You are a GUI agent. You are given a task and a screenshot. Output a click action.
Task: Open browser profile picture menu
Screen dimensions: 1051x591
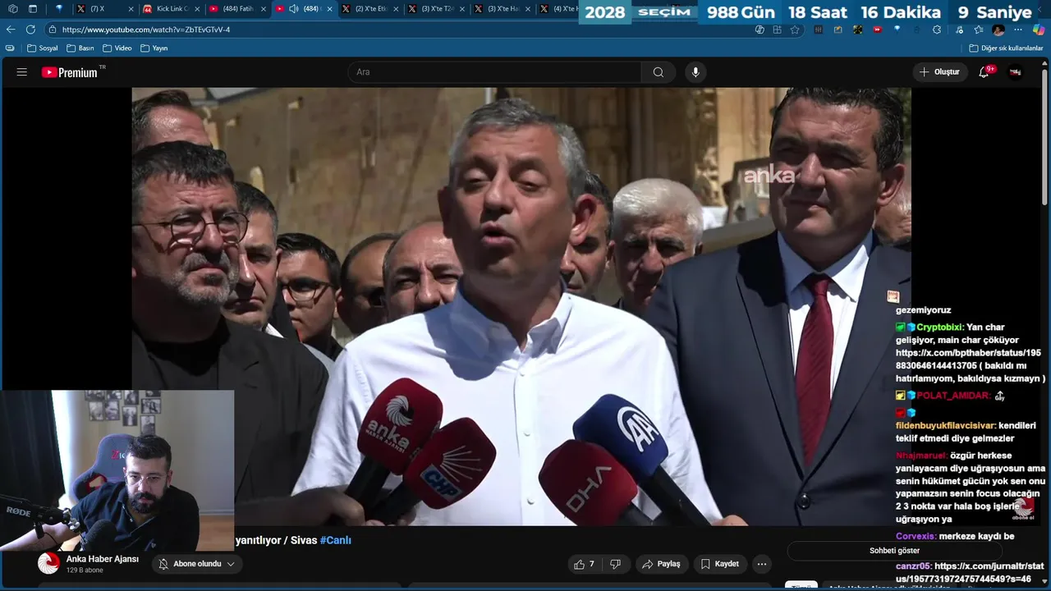(998, 30)
